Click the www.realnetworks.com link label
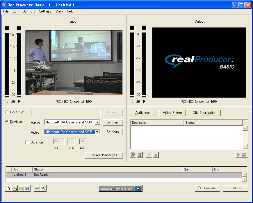This screenshot has width=253, height=203. 117,189
